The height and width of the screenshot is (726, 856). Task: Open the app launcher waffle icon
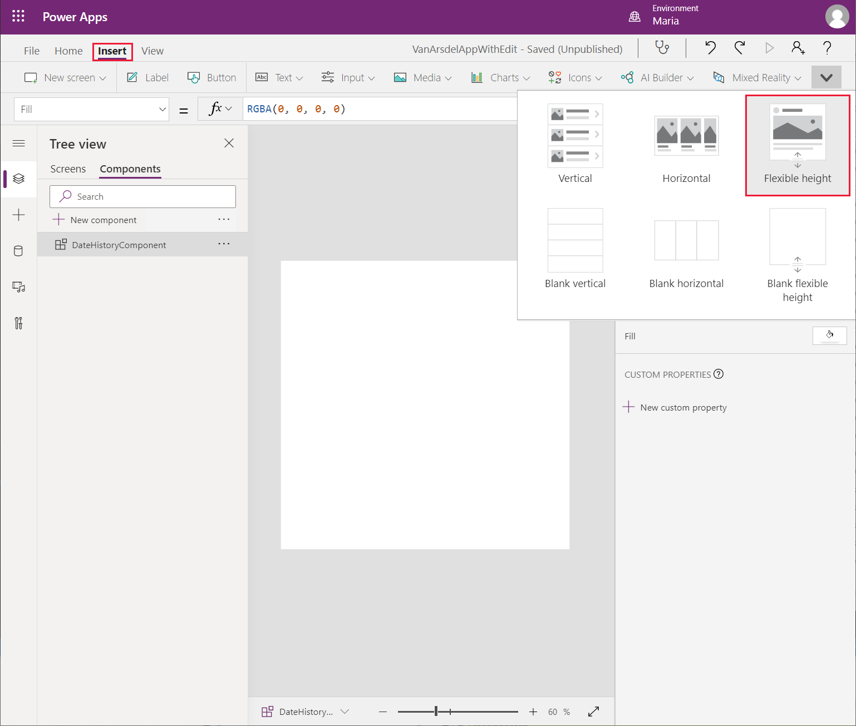(18, 16)
